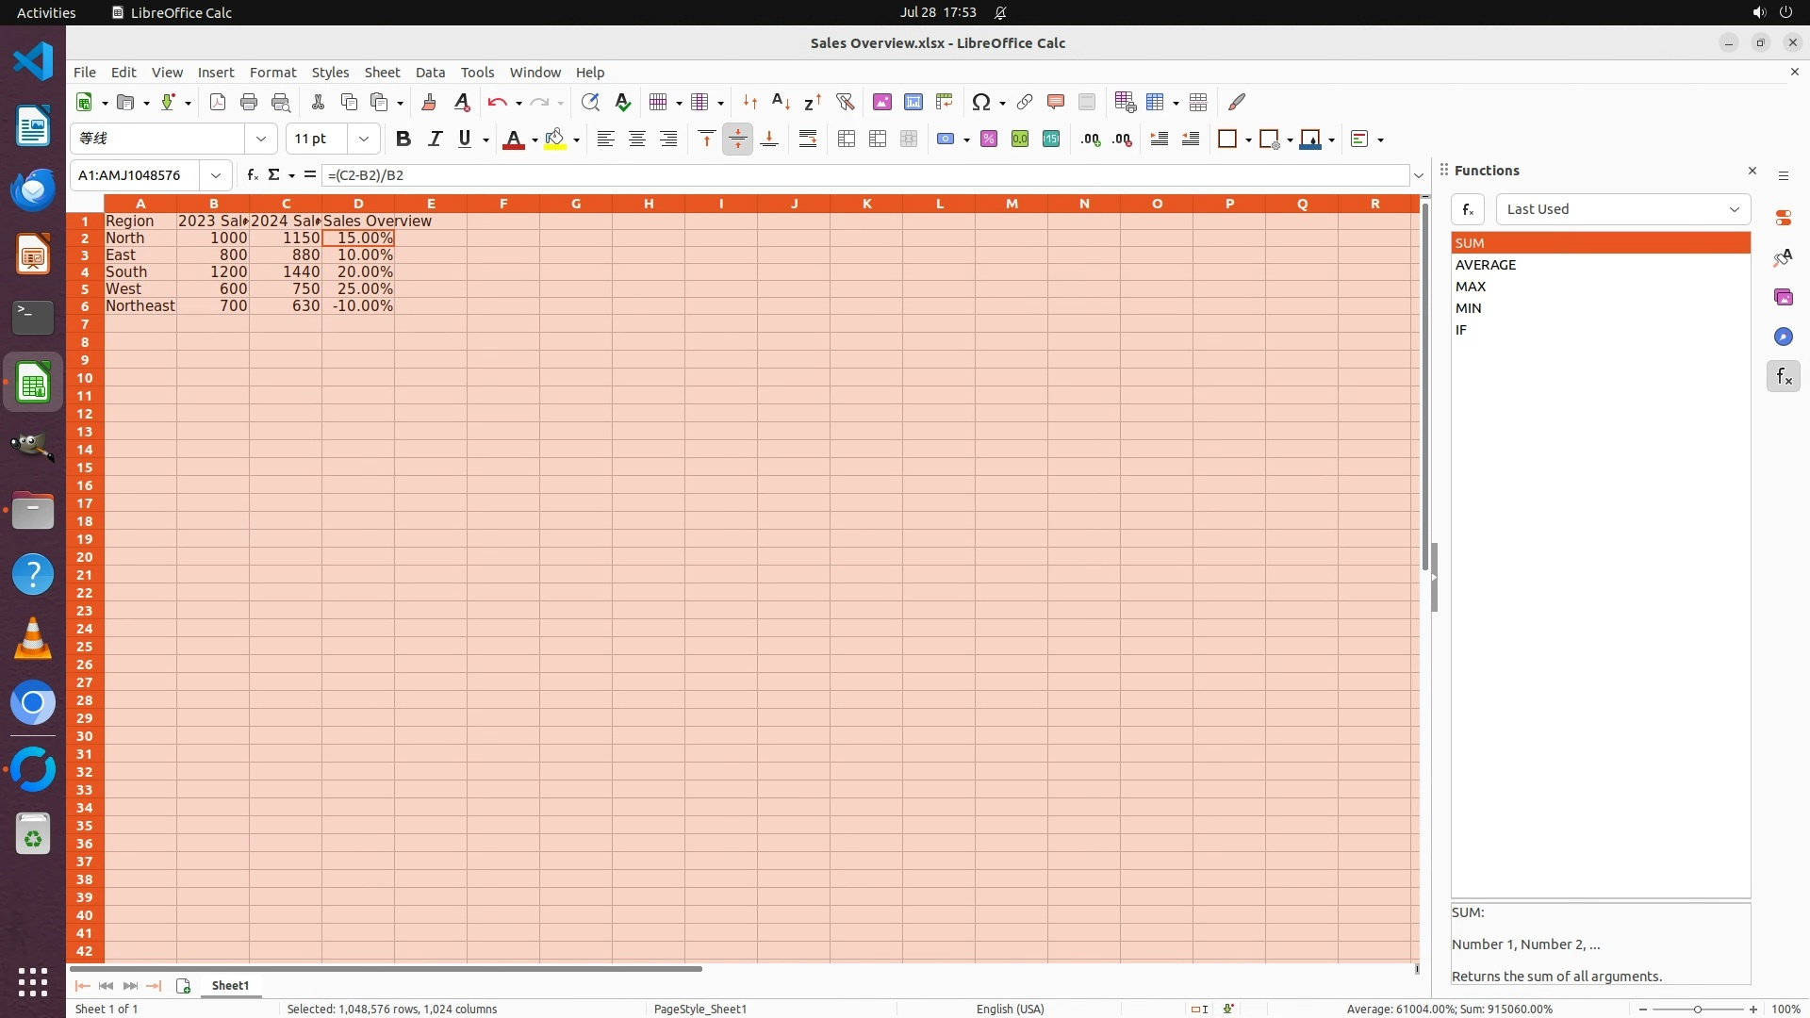Click the Function Wizard icon beside formula bar

252,174
